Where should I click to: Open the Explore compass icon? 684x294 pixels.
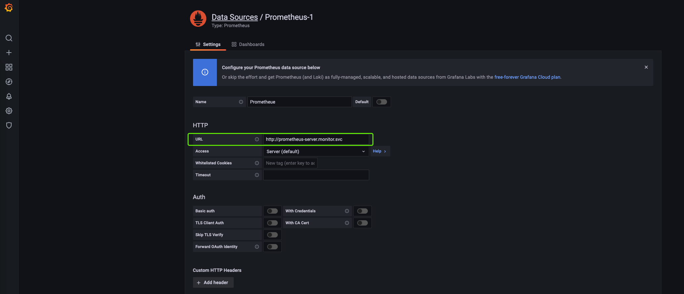tap(9, 82)
